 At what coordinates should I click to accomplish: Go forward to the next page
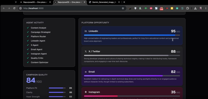click(9, 8)
